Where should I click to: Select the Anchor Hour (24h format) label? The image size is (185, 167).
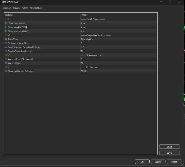pos(20,59)
